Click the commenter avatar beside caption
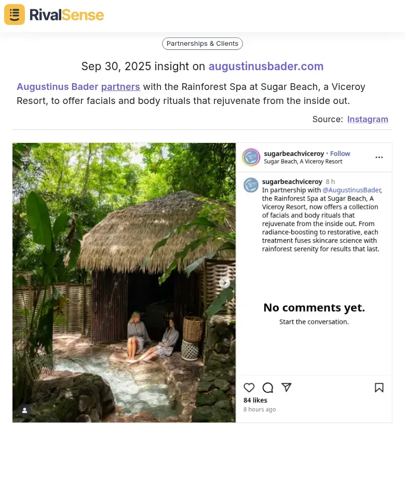405x499 pixels. 251,185
